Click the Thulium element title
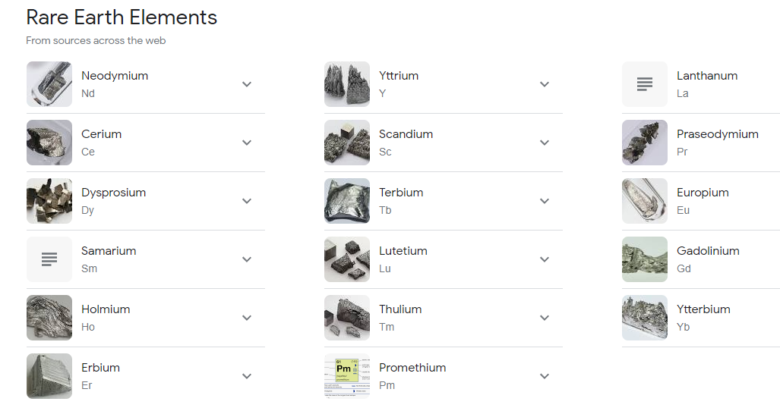The width and height of the screenshot is (780, 411). pyautogui.click(x=400, y=309)
